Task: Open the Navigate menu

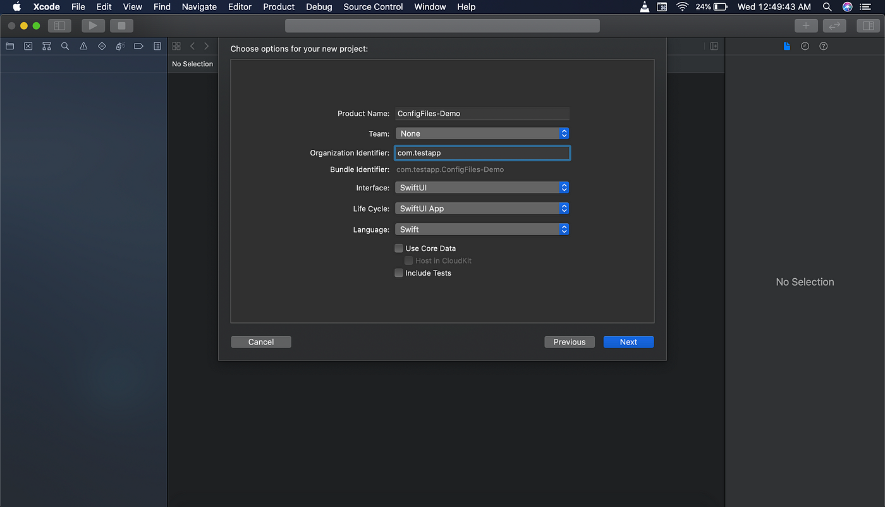Action: (x=199, y=7)
